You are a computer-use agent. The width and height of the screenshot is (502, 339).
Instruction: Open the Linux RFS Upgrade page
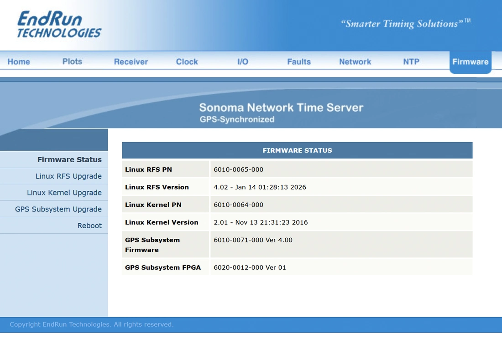[68, 176]
